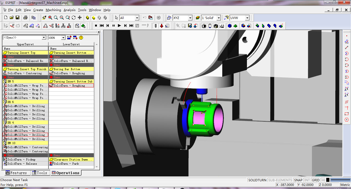Viewport: 351px width, 189px height.
Task: Toggle the red tool display icon
Action: (x=162, y=26)
